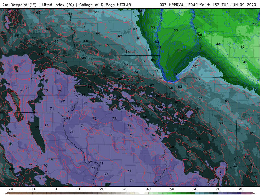Click the '40' colorbar scale label

pyautogui.click(x=149, y=189)
